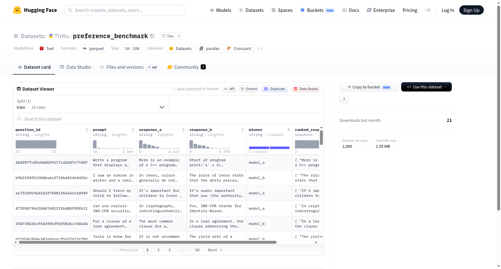Copy dataset name with the copy icon
Viewport: 501px width, 269px height.
point(152,36)
